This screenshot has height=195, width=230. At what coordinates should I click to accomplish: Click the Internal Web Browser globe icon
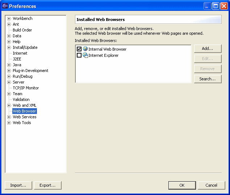point(85,48)
